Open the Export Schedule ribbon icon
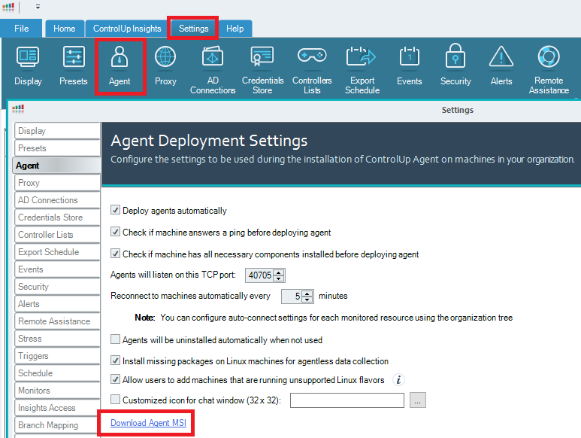This screenshot has height=438, width=581. point(362,69)
